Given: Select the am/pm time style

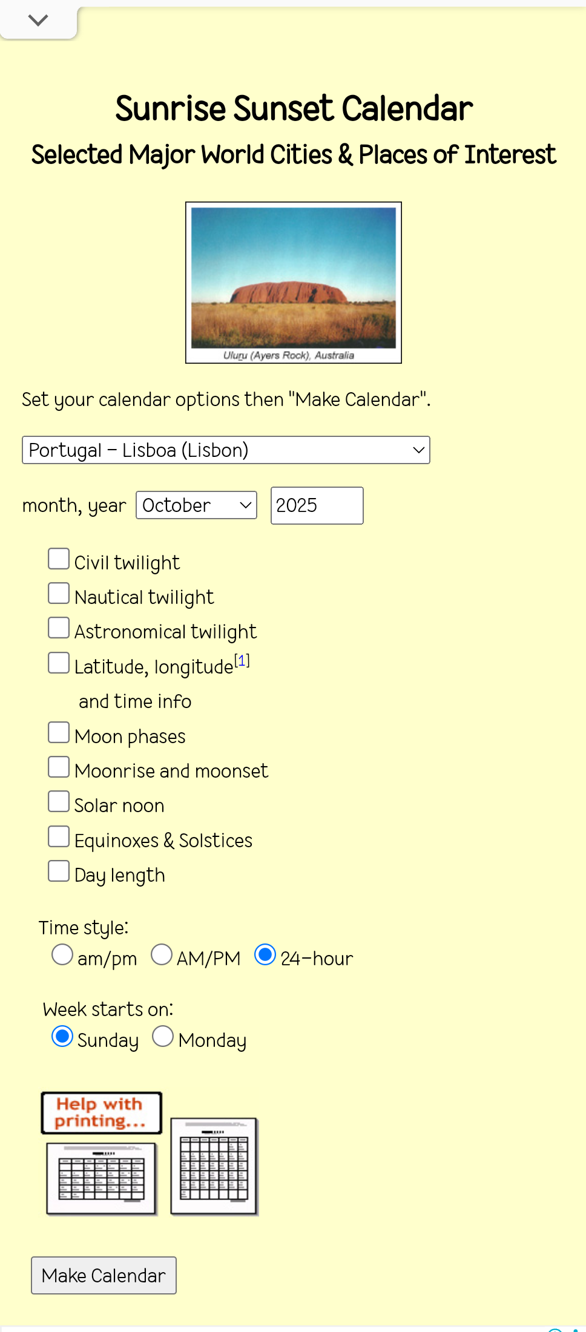Looking at the screenshot, I should [62, 954].
